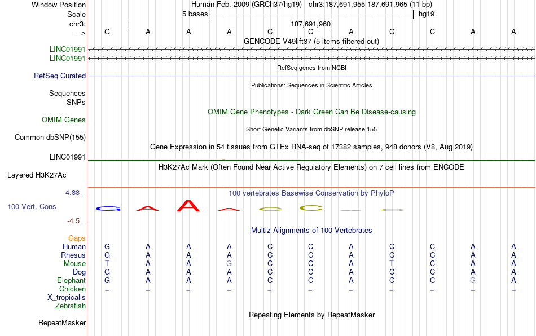Screen dimensions: 536x336
Task: Open GENCODE V49lift37 track title
Action: pos(311,42)
